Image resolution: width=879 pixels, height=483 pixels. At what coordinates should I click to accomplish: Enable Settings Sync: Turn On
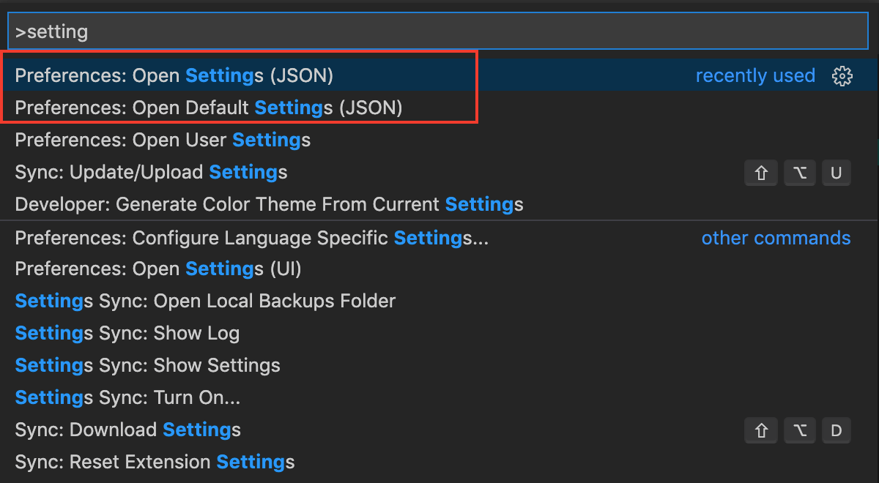click(x=439, y=397)
